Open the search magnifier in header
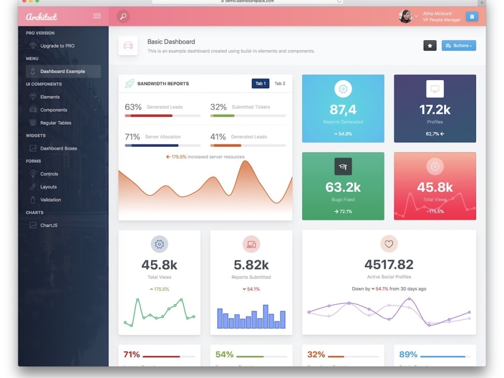The width and height of the screenshot is (504, 378). (123, 17)
